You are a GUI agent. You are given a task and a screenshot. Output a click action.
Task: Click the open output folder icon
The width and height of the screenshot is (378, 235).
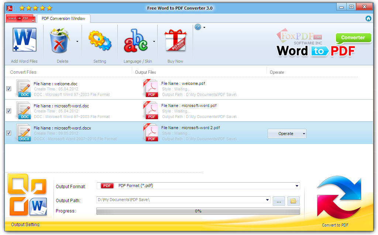coord(293,201)
